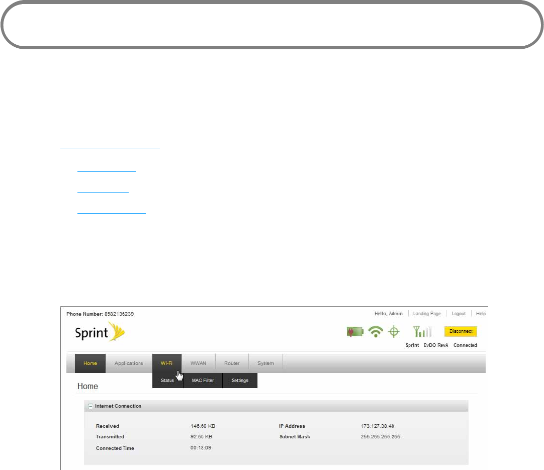Click the Transmitted label
Viewport: 544px width, 470px height.
110,437
